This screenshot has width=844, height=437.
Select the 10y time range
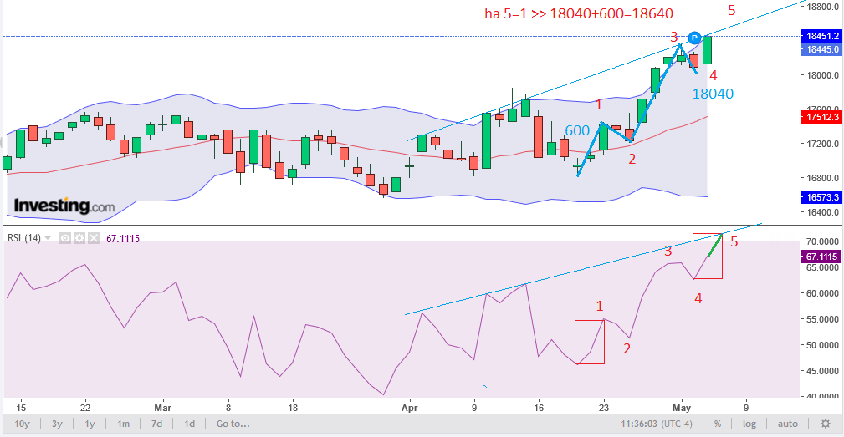[x=22, y=424]
